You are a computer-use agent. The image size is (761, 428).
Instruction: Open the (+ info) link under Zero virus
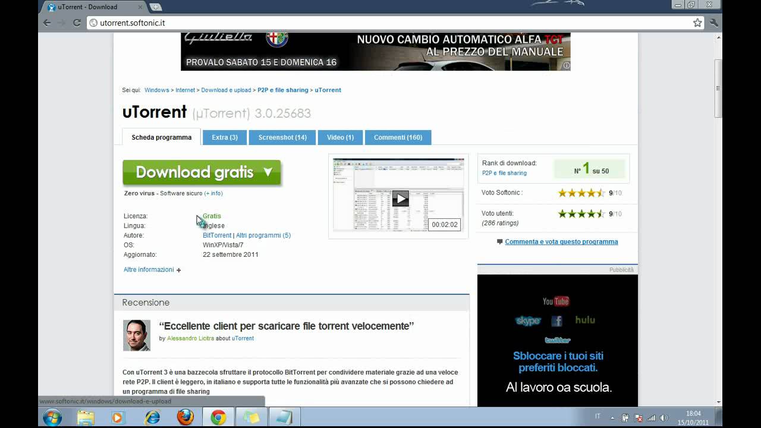click(213, 193)
